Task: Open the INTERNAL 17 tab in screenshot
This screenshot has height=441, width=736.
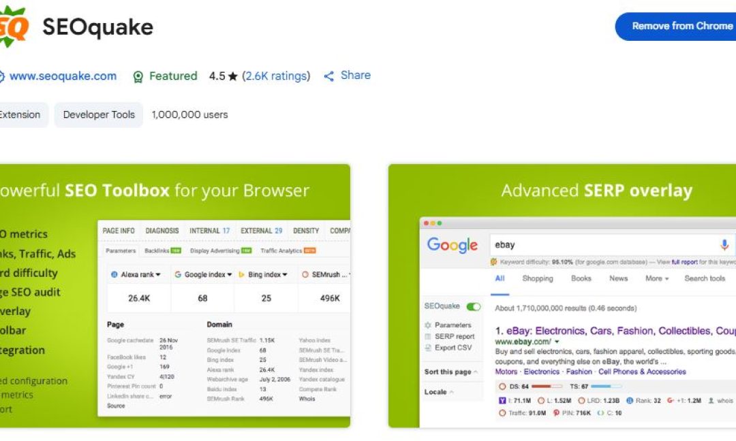Action: click(x=209, y=231)
